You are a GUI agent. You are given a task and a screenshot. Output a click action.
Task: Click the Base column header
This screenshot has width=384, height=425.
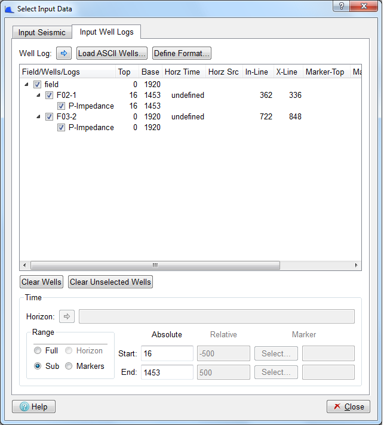[x=150, y=72]
